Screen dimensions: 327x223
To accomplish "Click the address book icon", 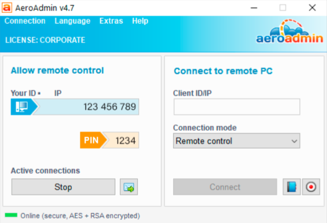I will [292, 187].
